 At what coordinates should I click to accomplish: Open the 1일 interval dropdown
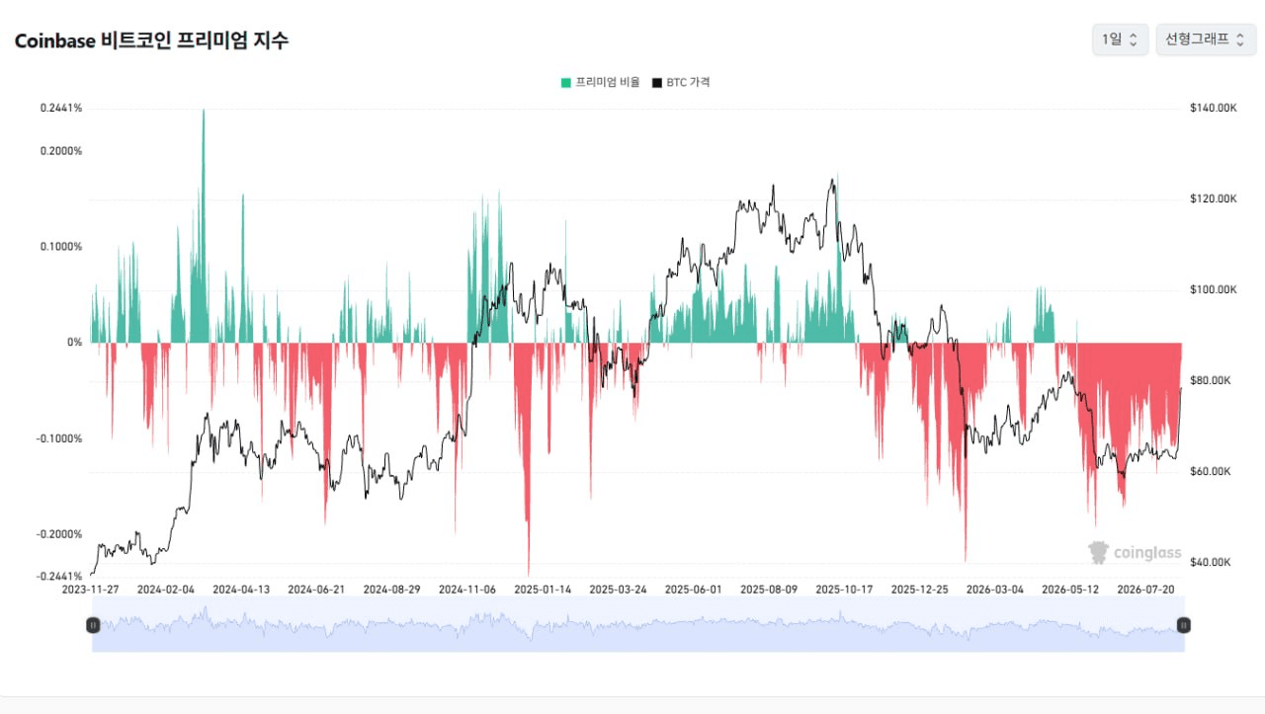click(1120, 40)
